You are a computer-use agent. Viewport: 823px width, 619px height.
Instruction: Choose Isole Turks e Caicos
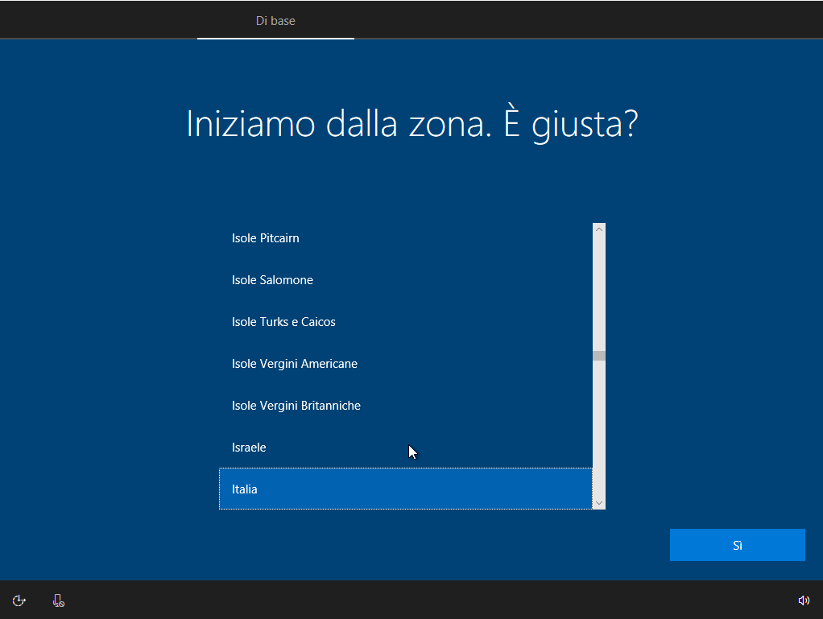[406, 321]
